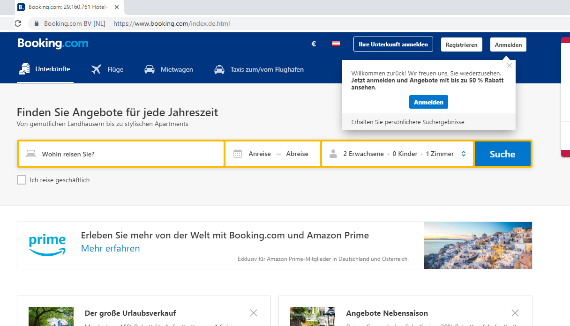Click the taxi icon for airport taxis
This screenshot has height=326, width=570.
pos(219,69)
